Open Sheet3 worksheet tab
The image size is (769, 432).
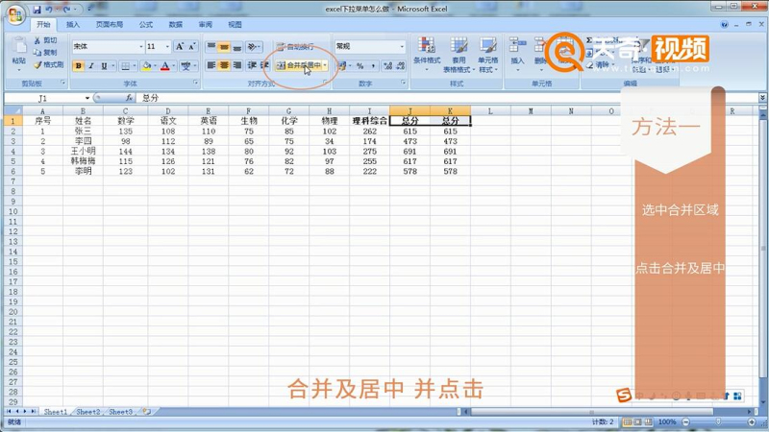pos(121,412)
